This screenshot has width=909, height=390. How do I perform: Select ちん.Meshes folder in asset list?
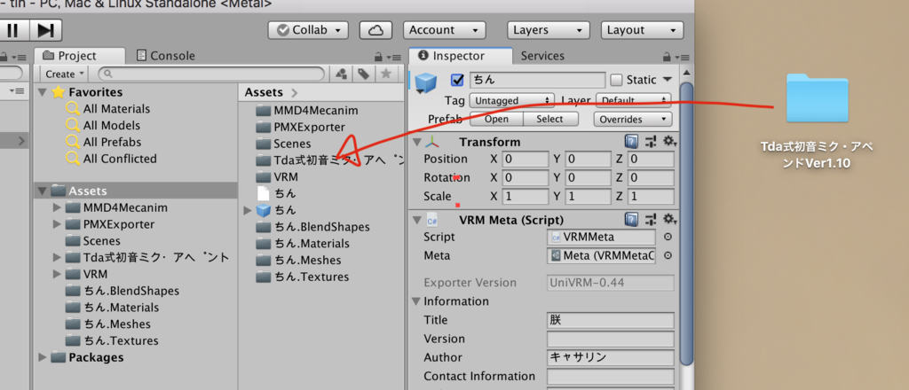pyautogui.click(x=298, y=261)
